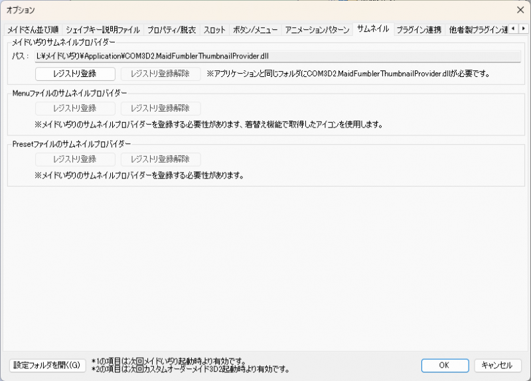Click the *1の項目 footer note

click(x=169, y=362)
